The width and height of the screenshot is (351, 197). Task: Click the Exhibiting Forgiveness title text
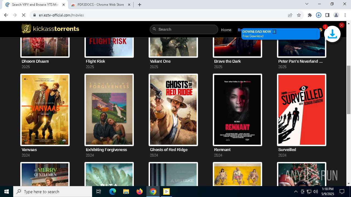point(106,150)
